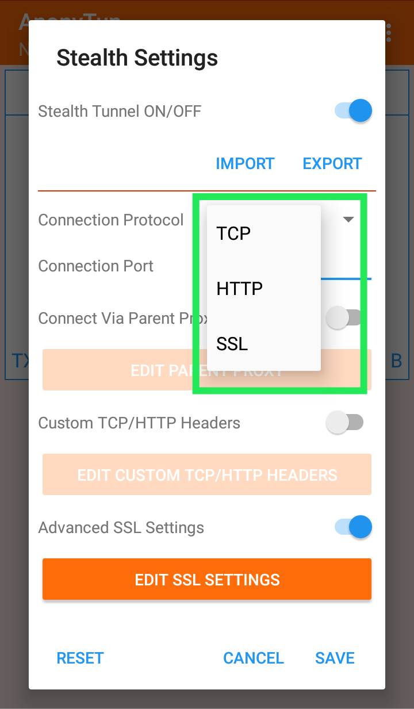Screen dimensions: 414x709
Task: Click the EDIT PARENT PROXY button
Action: point(207,370)
